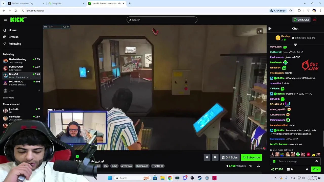Pick the cat quick emote
The height and width of the screenshot is (182, 324).
[303, 154]
